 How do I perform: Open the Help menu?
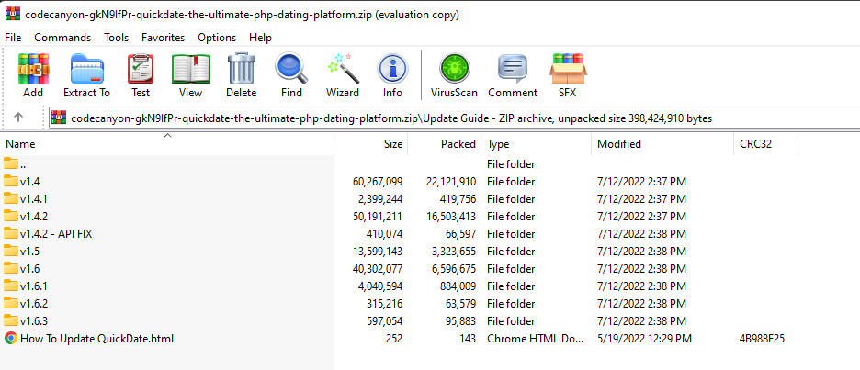point(260,38)
